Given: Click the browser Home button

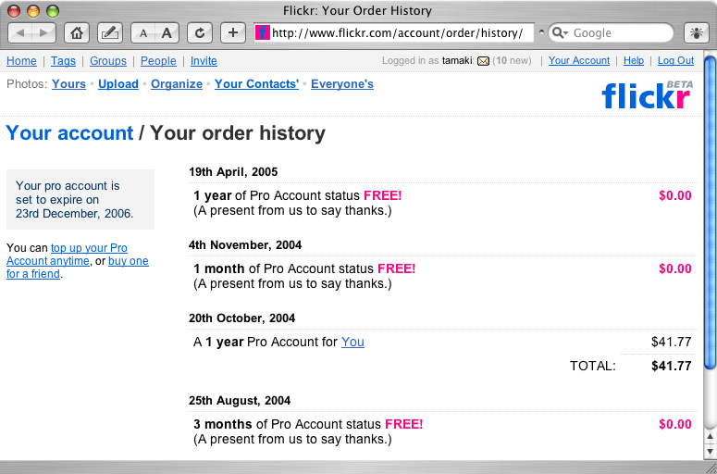Looking at the screenshot, I should click(x=78, y=32).
